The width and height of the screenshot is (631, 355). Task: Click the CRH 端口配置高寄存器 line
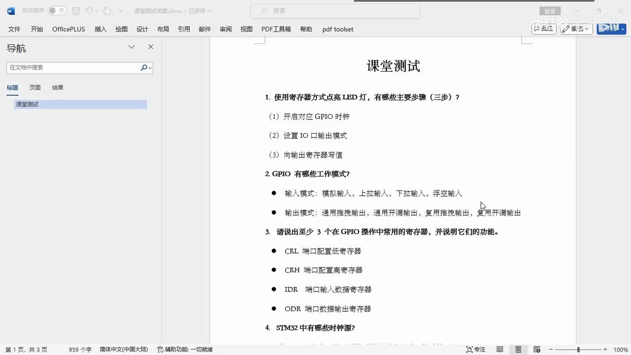[323, 270]
